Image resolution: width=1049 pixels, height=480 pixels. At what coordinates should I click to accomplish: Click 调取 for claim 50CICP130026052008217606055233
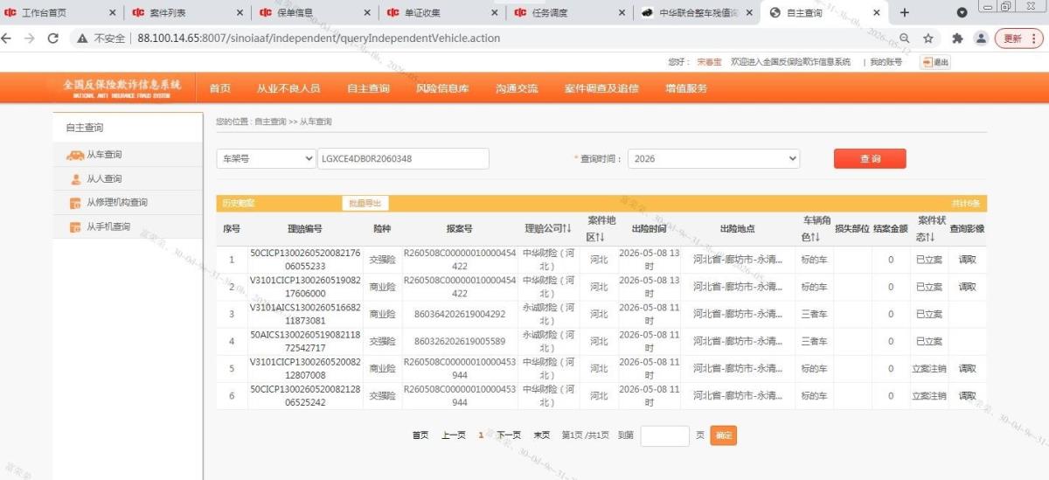tap(967, 260)
